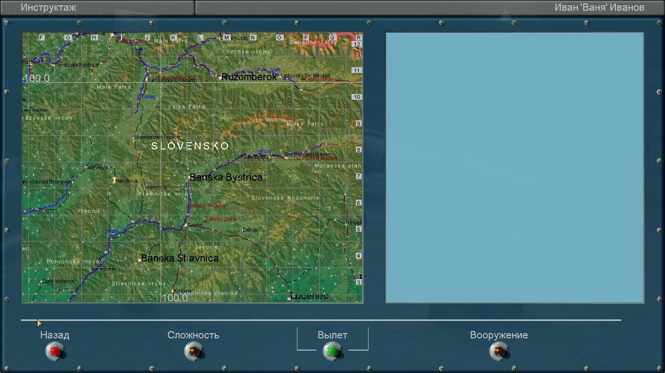Select the Pohronsky Inovec label
Viewport: 665px width, 373px height.
[75, 262]
